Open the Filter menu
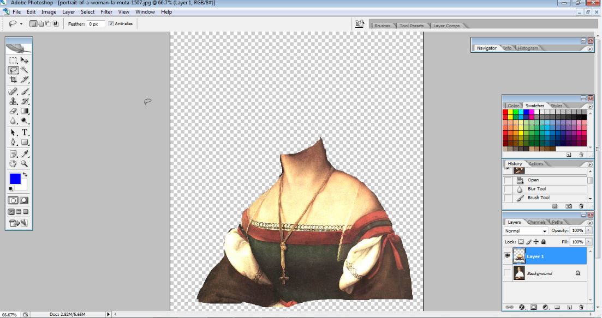The image size is (602, 318). pos(106,12)
